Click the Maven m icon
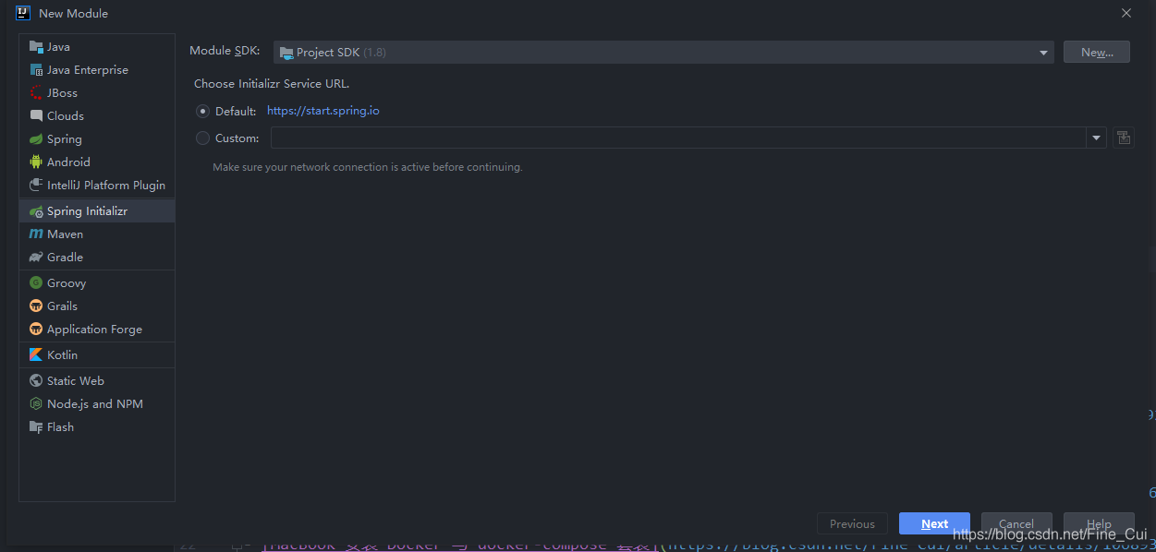The height and width of the screenshot is (552, 1156). pyautogui.click(x=36, y=234)
